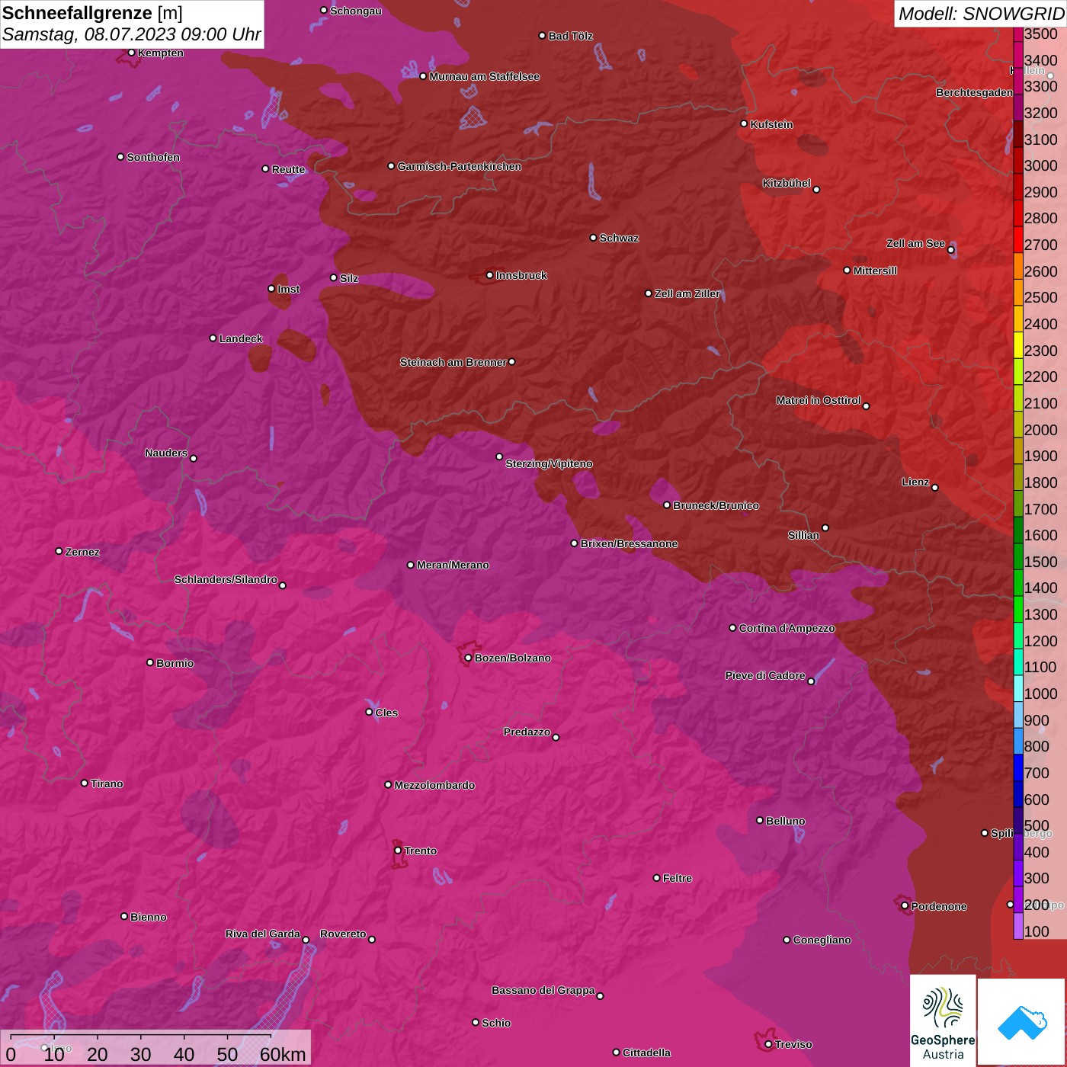This screenshot has height=1067, width=1067.
Task: Click the Bozen/Bolzano city marker
Action: click(x=468, y=658)
